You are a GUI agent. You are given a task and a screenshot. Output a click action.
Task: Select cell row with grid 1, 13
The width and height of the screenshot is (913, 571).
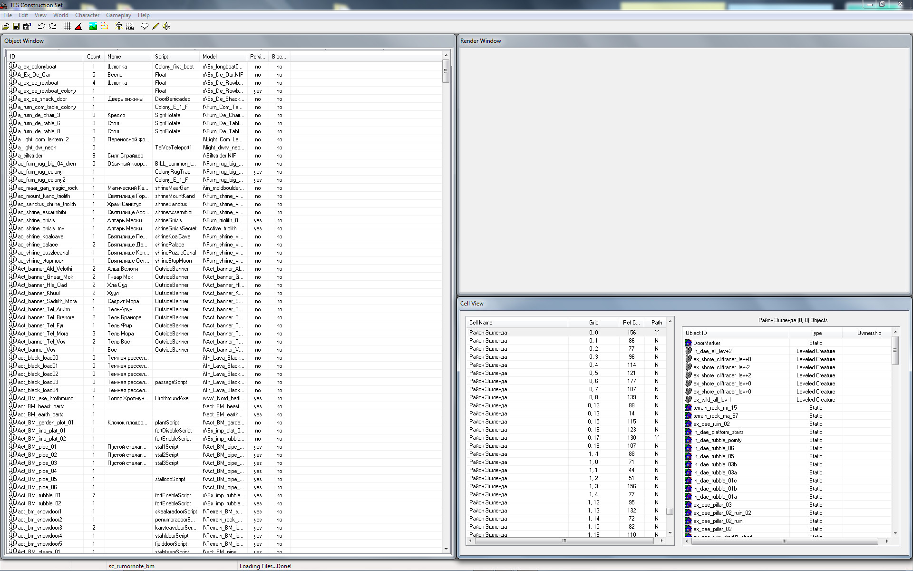[x=566, y=511]
